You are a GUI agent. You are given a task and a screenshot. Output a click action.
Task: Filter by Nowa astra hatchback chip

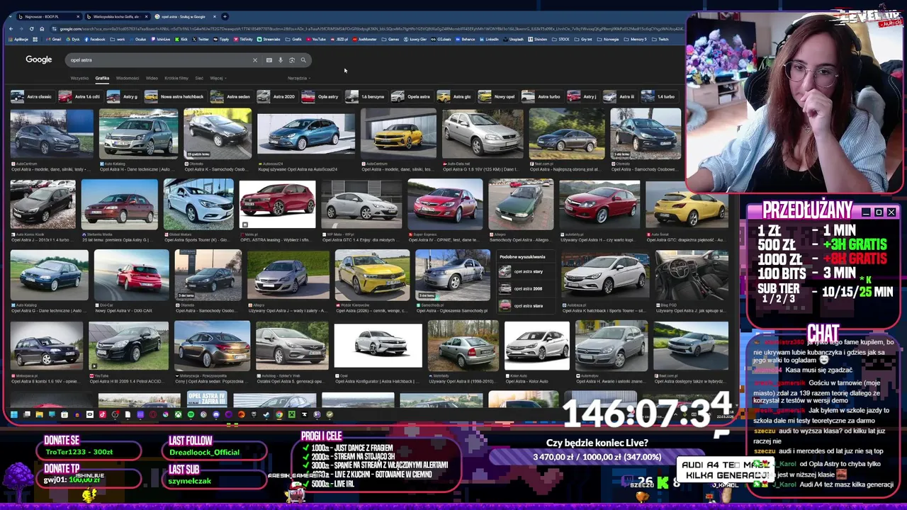[174, 96]
